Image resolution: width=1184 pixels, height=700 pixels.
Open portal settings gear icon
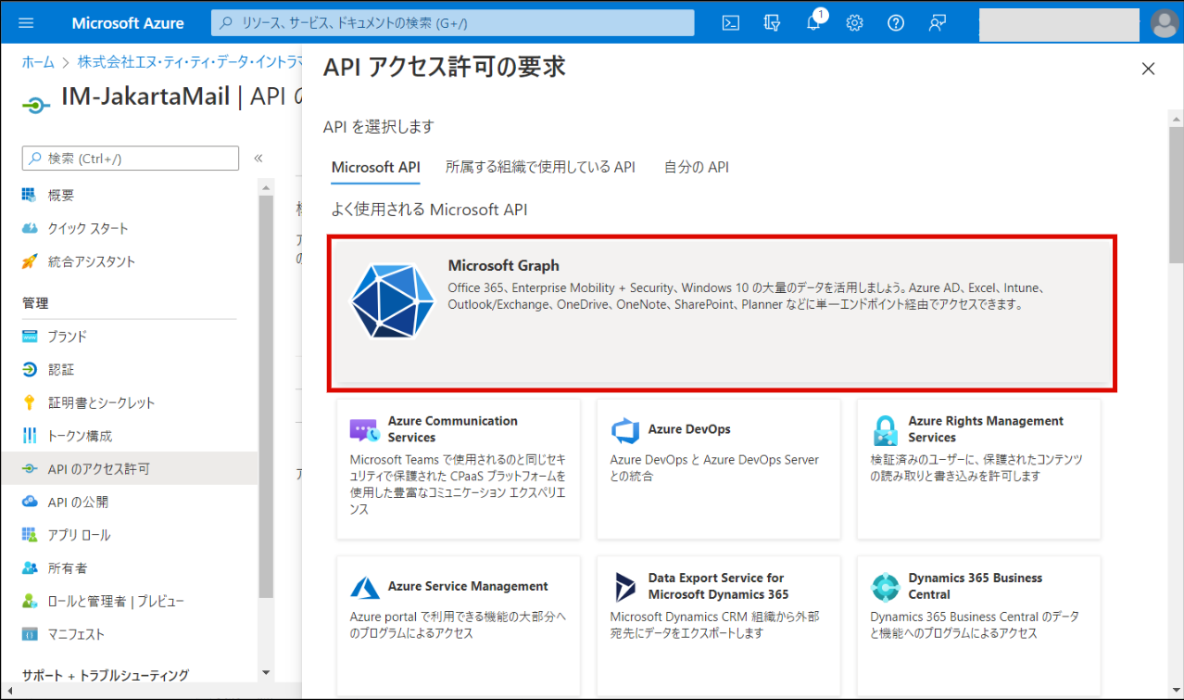[854, 23]
